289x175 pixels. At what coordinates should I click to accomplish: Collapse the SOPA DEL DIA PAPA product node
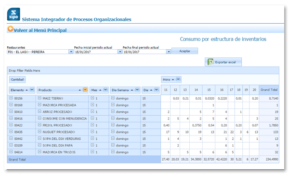[39, 145]
